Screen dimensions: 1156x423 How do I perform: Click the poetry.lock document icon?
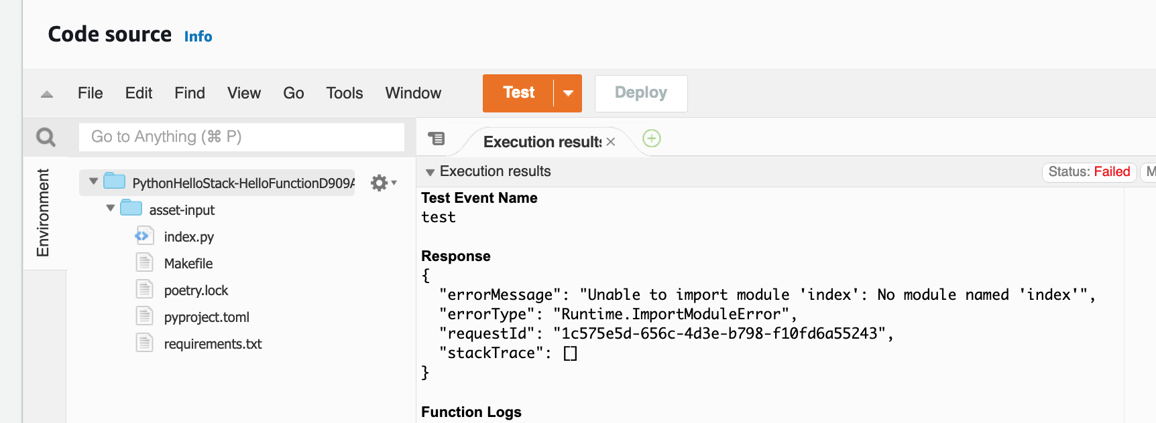click(x=144, y=289)
